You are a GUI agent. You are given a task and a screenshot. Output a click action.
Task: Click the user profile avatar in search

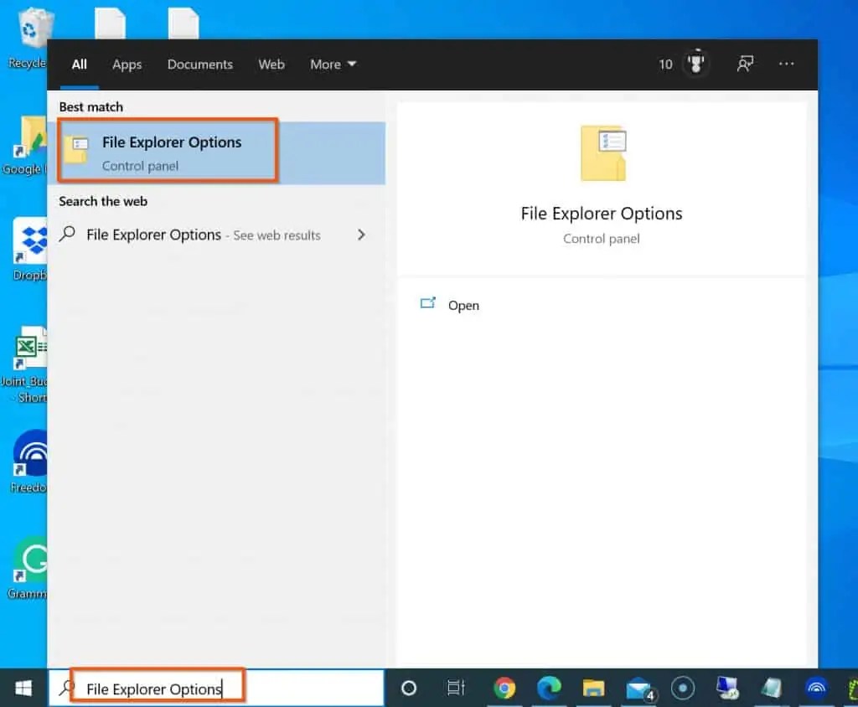pyautogui.click(x=696, y=64)
